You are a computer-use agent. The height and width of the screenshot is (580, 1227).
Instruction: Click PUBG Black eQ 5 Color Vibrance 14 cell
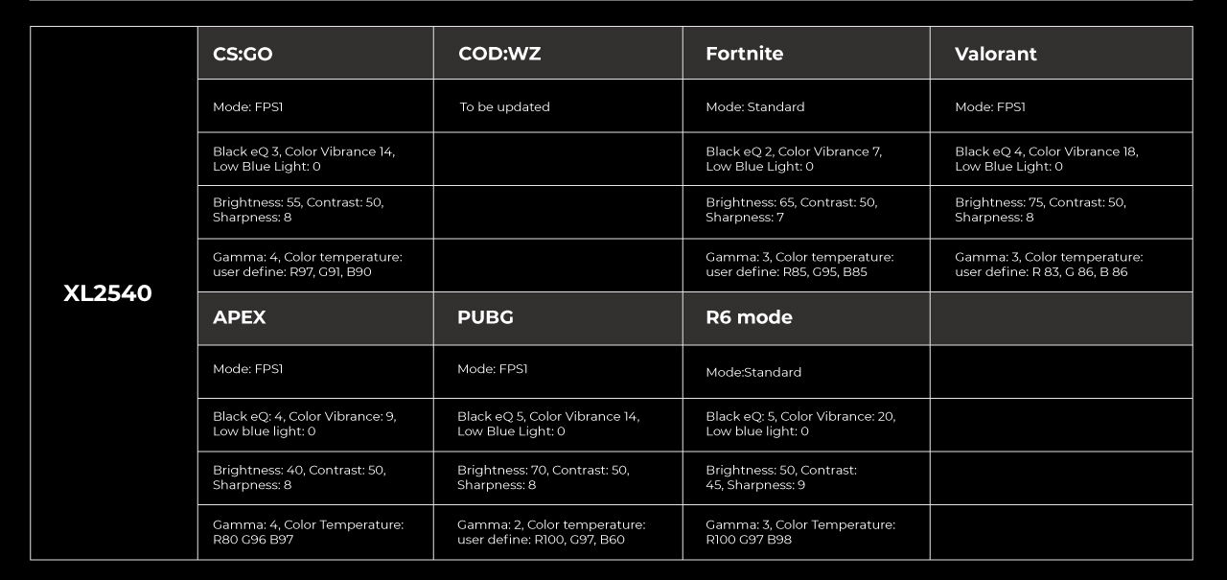[558, 425]
